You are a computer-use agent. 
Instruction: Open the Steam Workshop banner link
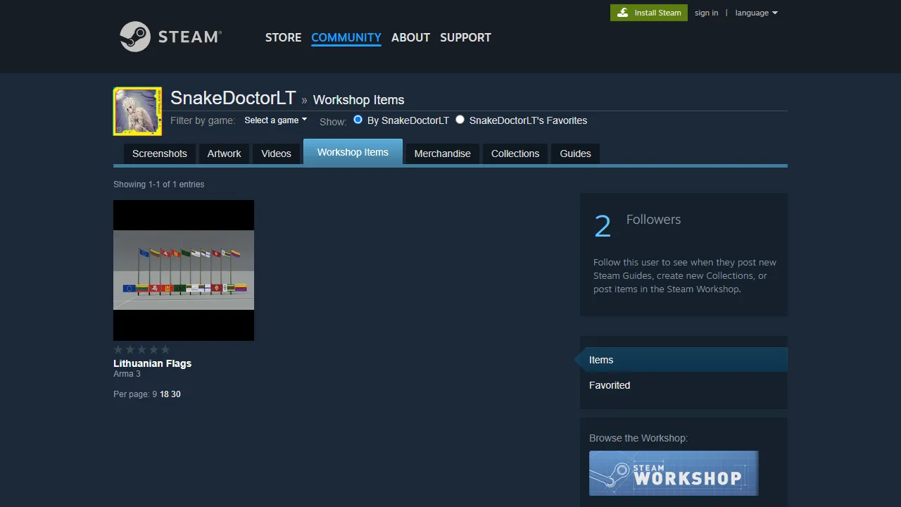coord(673,472)
